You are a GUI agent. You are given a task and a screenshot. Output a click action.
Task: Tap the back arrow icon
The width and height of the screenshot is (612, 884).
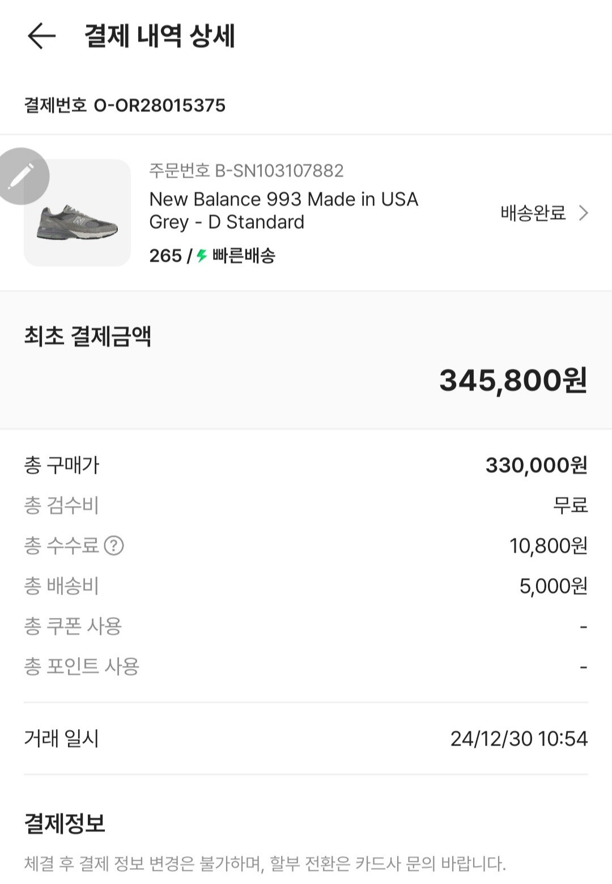coord(41,36)
